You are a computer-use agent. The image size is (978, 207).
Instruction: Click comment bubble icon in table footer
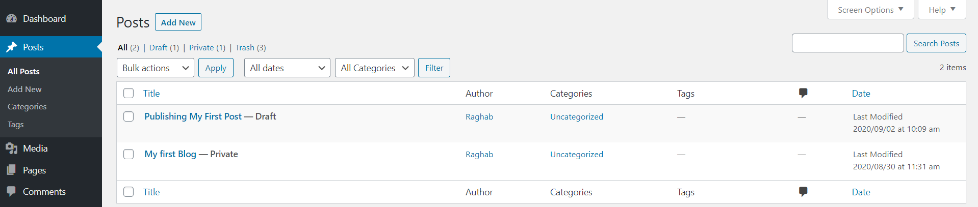click(803, 192)
